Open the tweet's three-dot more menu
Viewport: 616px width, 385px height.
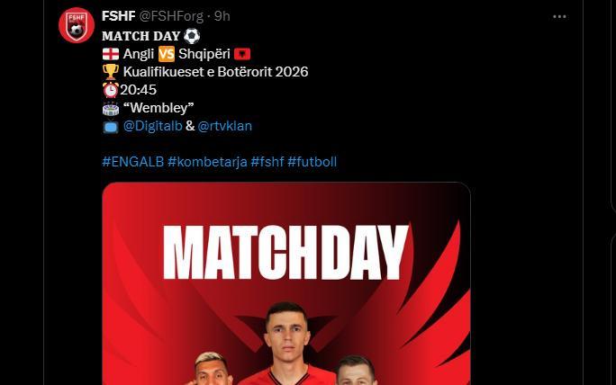pyautogui.click(x=559, y=16)
